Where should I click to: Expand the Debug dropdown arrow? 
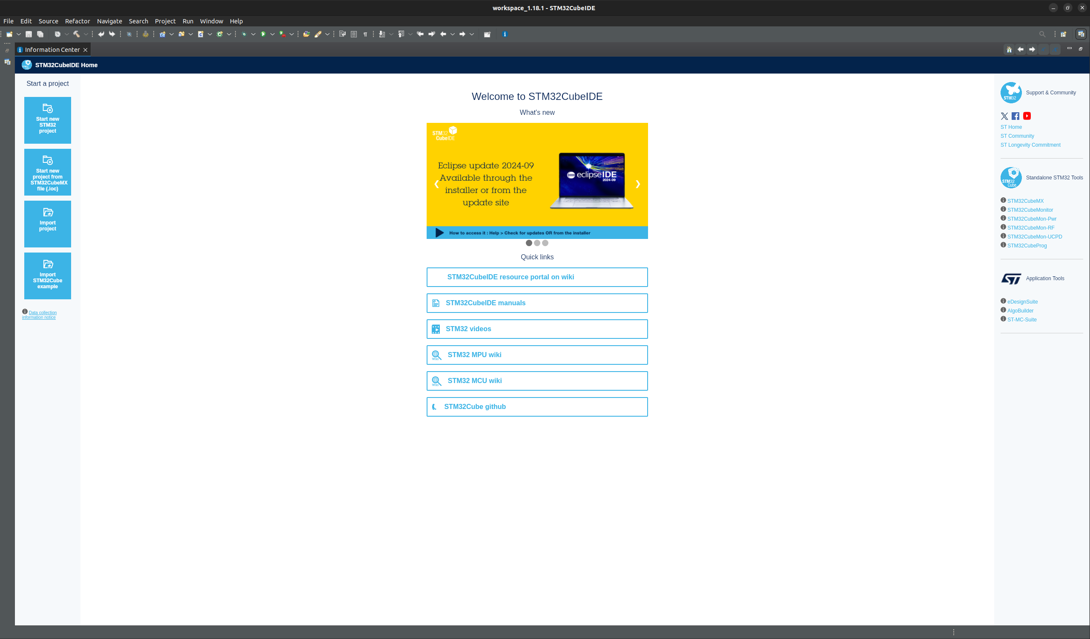coord(253,34)
